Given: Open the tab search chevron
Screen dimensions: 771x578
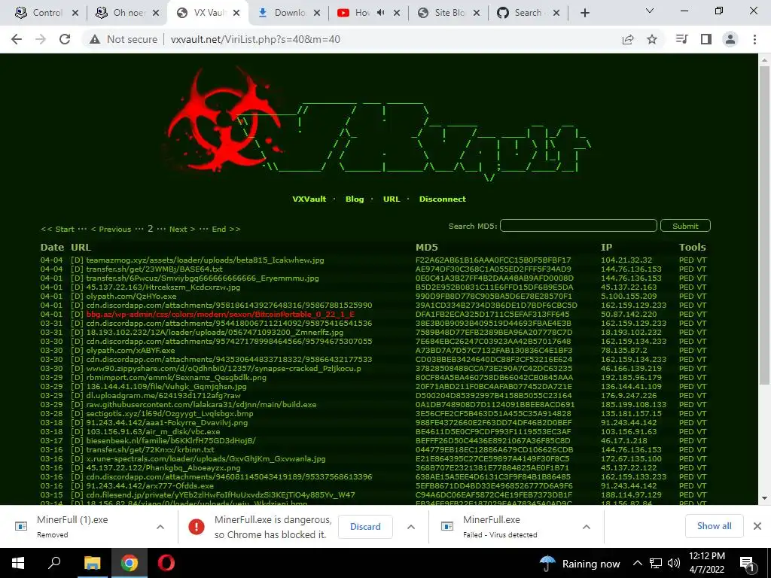Looking at the screenshot, I should pyautogui.click(x=650, y=11).
